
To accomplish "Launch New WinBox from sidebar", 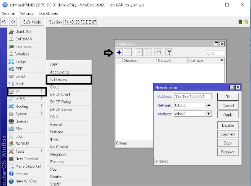I will (x=27, y=181).
